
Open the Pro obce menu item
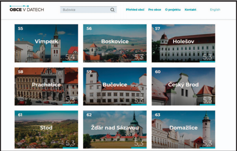click(x=155, y=10)
